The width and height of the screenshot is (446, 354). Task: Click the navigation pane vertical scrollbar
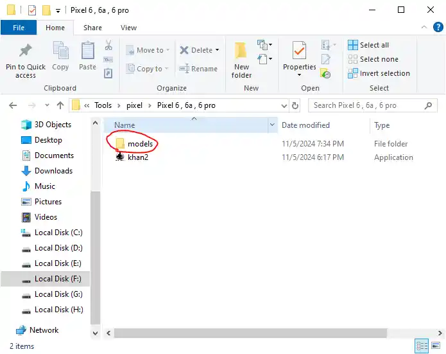coord(95,258)
